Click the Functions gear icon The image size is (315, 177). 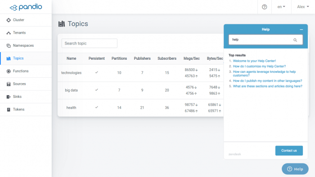pyautogui.click(x=9, y=71)
